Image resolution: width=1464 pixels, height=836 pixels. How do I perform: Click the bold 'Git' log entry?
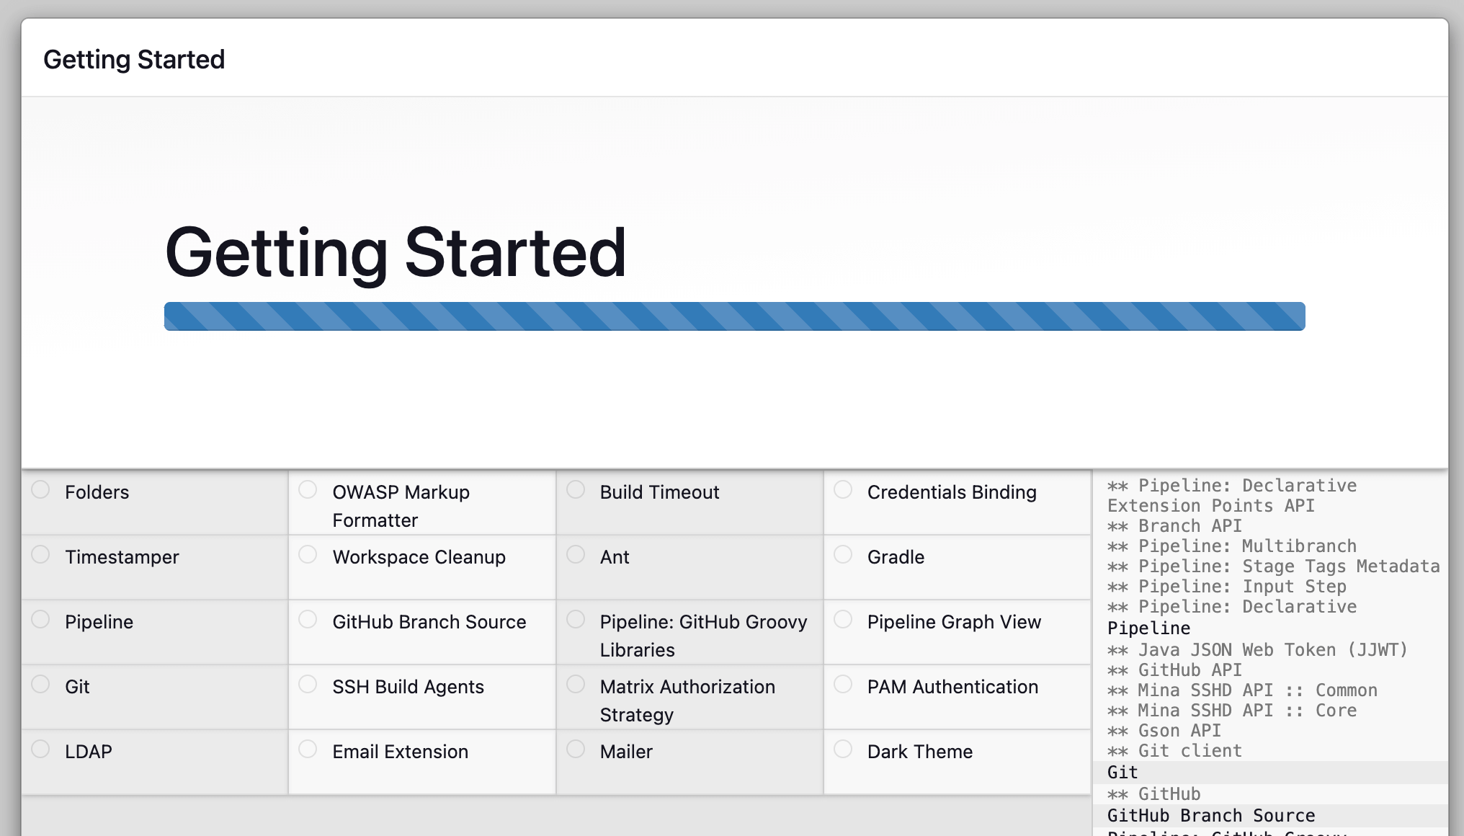[x=1122, y=773]
